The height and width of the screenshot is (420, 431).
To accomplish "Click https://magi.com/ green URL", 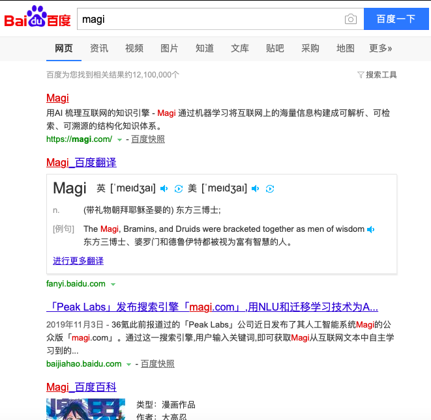I will click(x=79, y=139).
